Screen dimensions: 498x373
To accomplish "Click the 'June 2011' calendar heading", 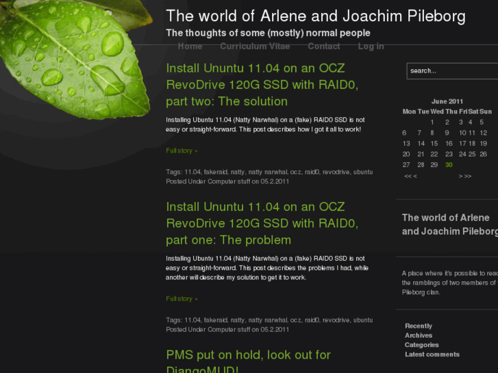I will [x=447, y=101].
